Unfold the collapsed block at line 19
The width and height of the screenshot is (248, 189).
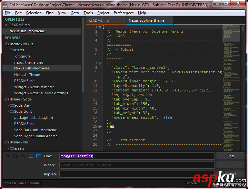click(x=100, y=126)
